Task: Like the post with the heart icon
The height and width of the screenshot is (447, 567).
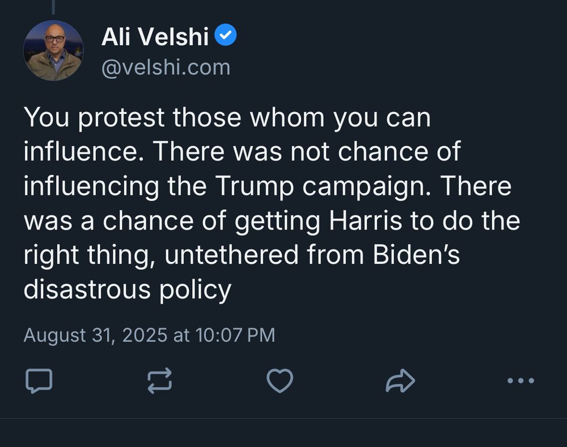Action: click(x=280, y=381)
